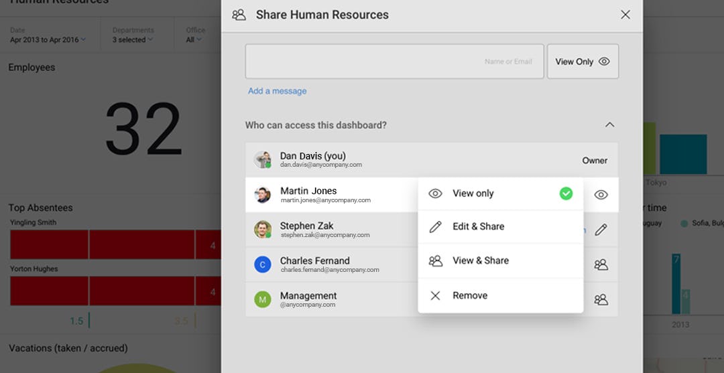This screenshot has height=373, width=724.
Task: Click the people icon beside View & Share entry
Action: pyautogui.click(x=436, y=261)
